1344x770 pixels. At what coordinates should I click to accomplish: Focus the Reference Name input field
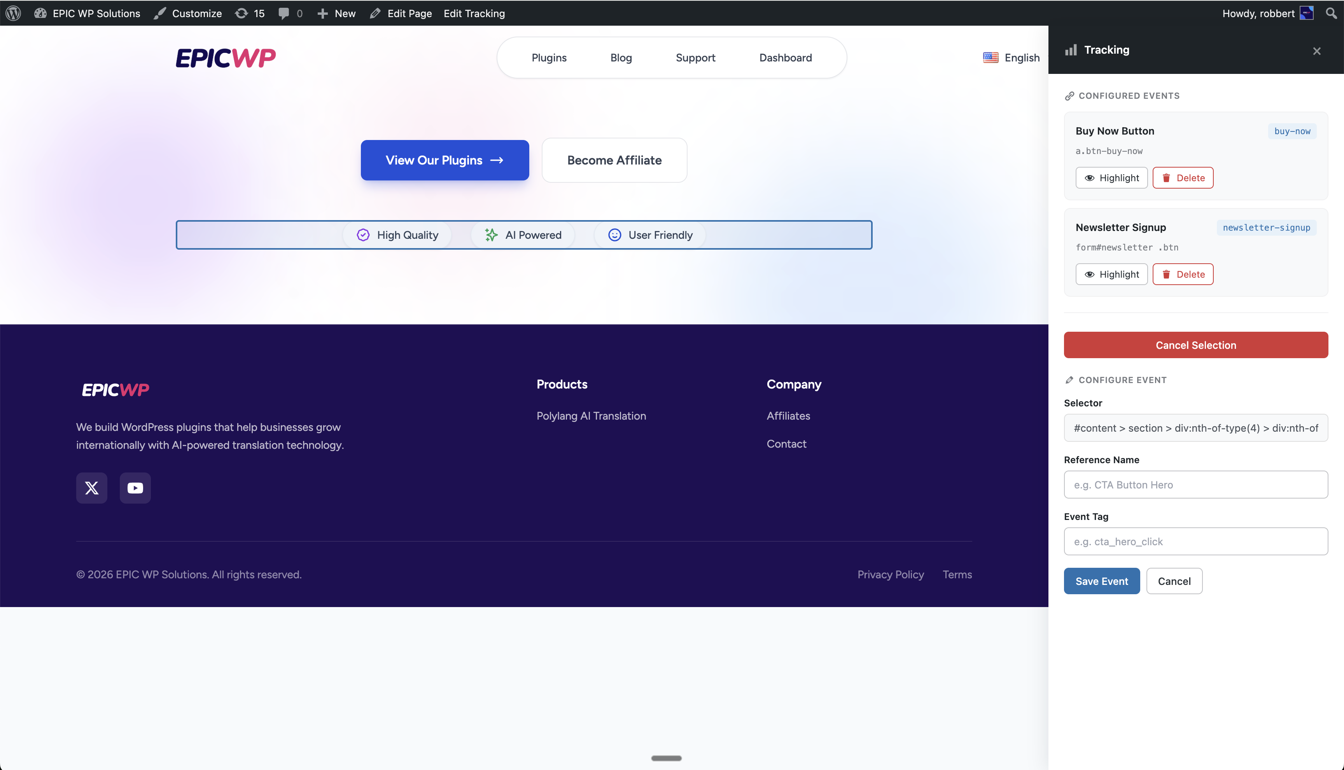(x=1196, y=485)
